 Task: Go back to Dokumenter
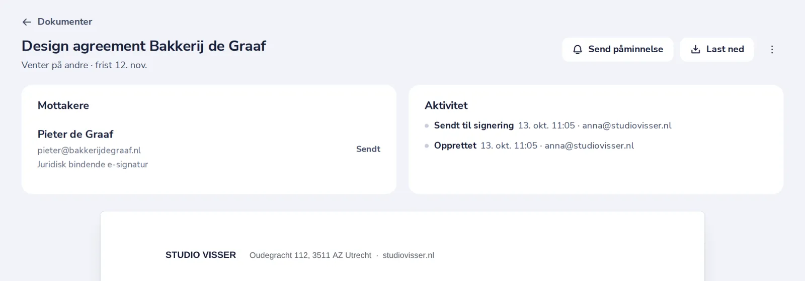point(57,22)
